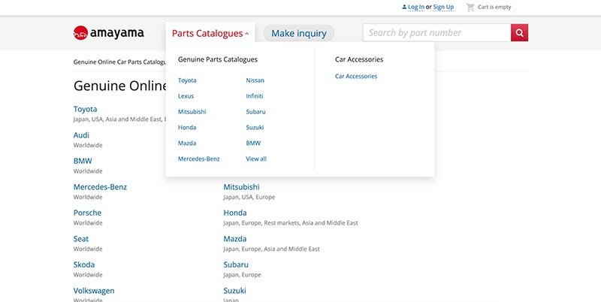Open the Porsche catalogue link
601x302 pixels.
pos(87,213)
